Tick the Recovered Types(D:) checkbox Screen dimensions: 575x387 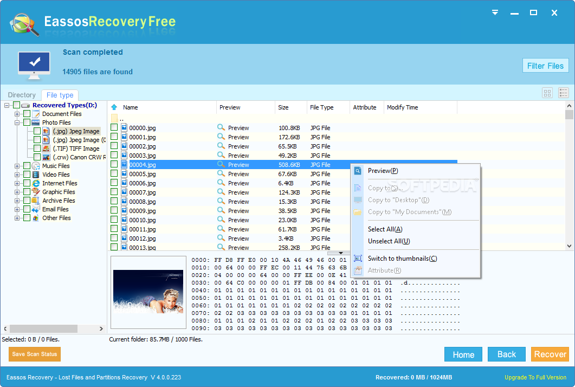tap(16, 105)
